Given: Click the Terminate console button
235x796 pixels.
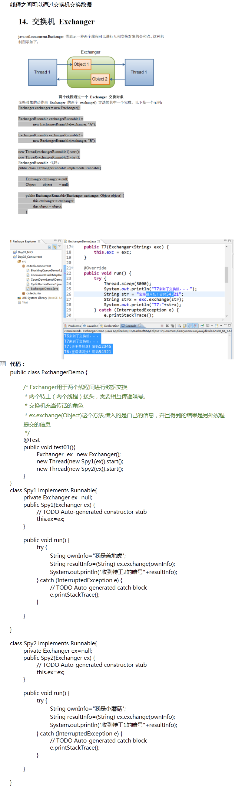Looking at the screenshot, I should click(162, 326).
